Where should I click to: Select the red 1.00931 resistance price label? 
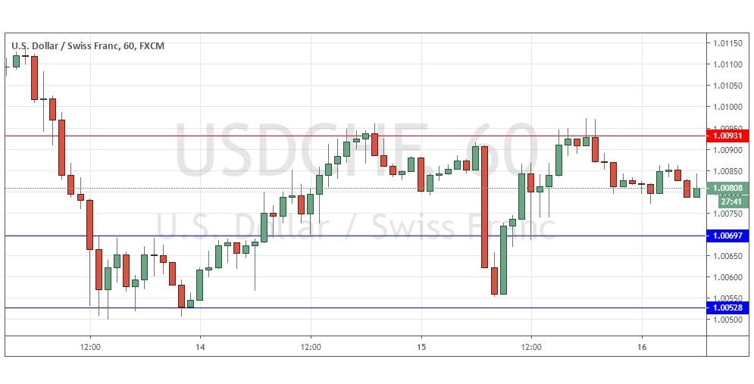[727, 136]
